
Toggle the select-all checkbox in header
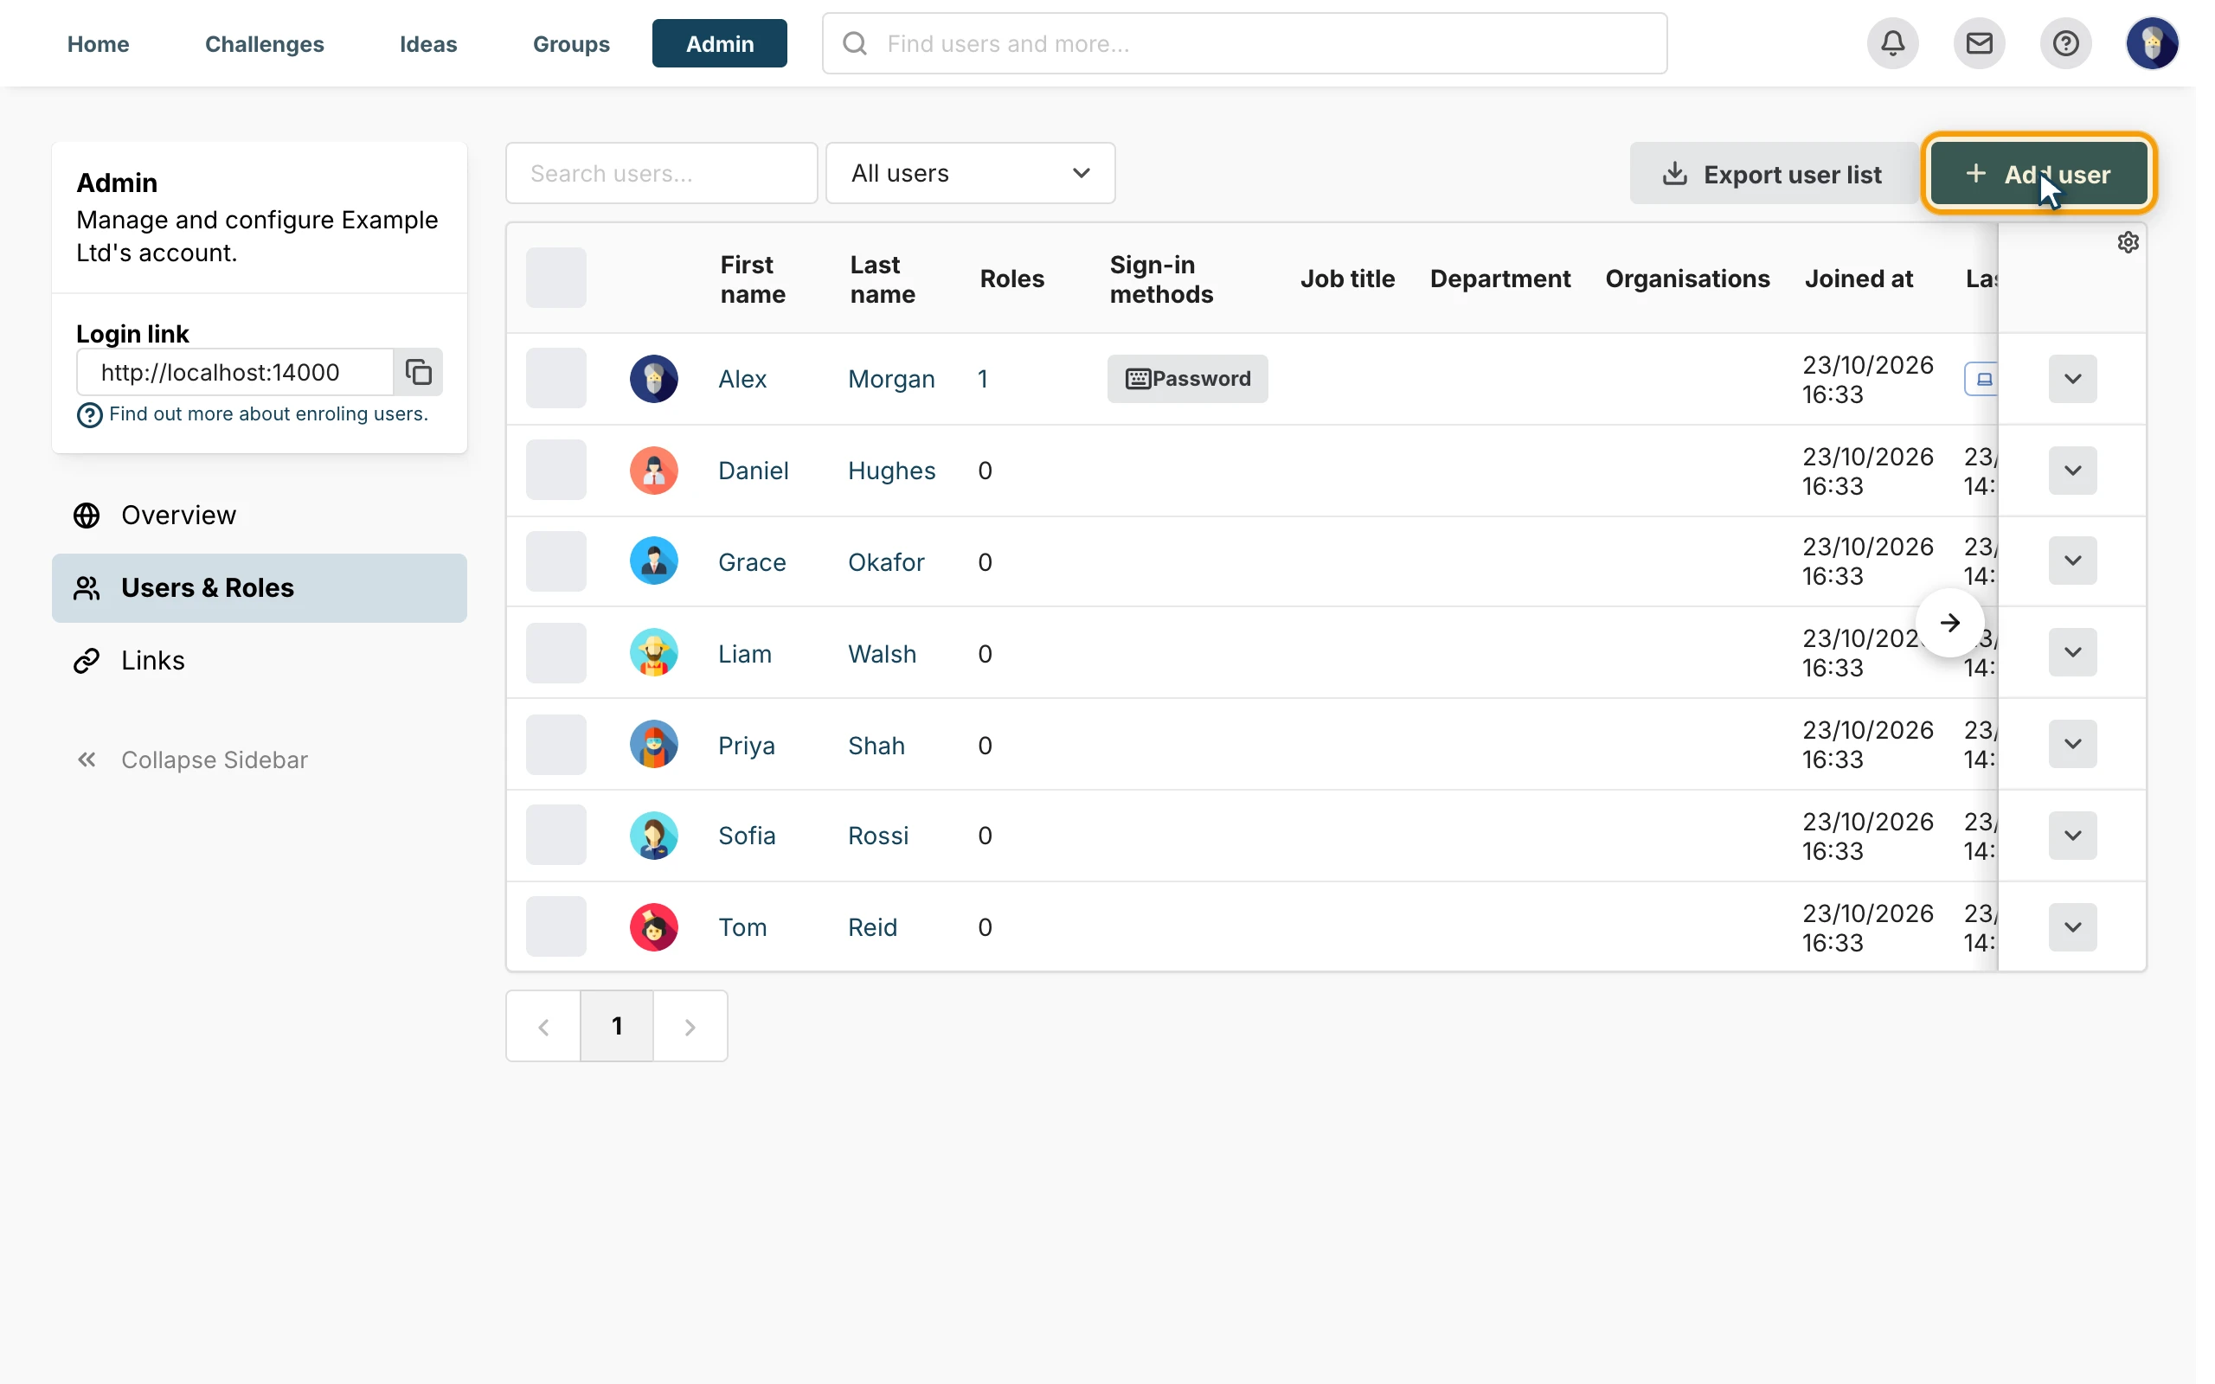click(x=555, y=278)
